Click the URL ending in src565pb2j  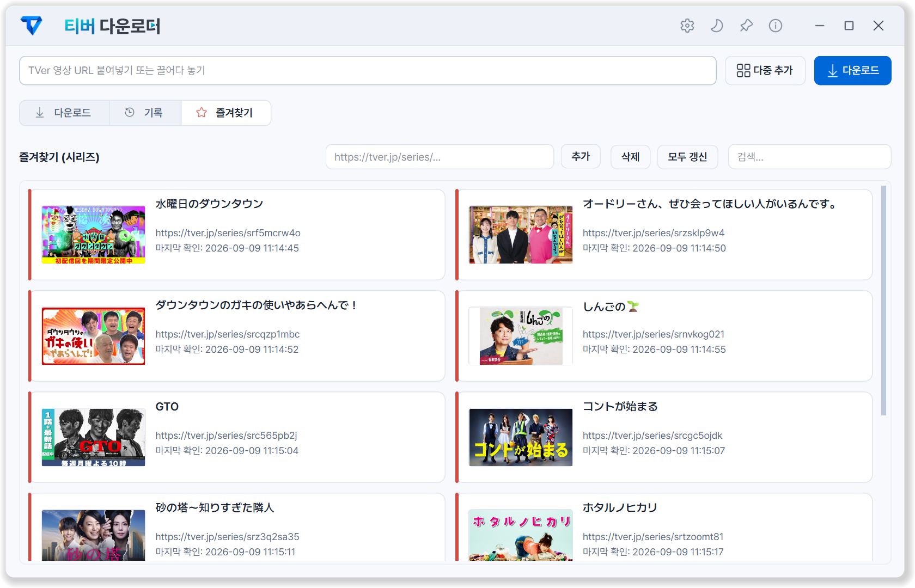(227, 436)
